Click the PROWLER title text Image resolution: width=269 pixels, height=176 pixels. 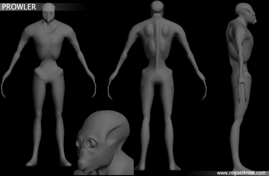(19, 7)
